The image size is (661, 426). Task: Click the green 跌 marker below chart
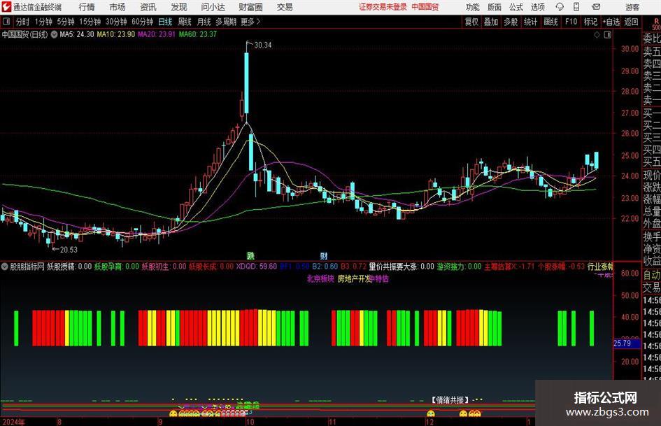251,255
